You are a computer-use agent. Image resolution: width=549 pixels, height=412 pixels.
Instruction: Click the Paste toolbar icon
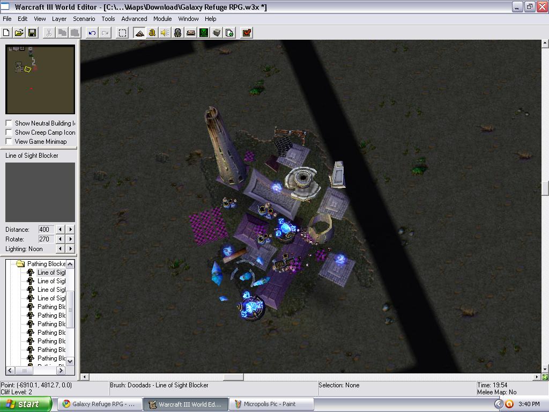tap(75, 33)
